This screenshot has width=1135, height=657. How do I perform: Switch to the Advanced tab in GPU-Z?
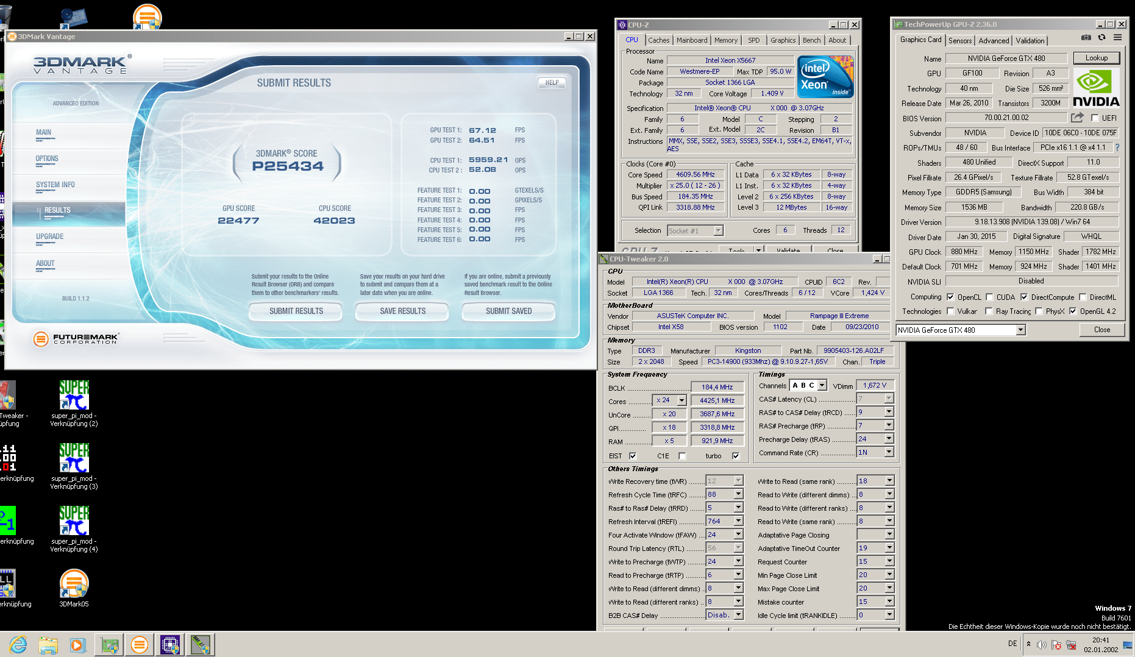click(x=994, y=41)
